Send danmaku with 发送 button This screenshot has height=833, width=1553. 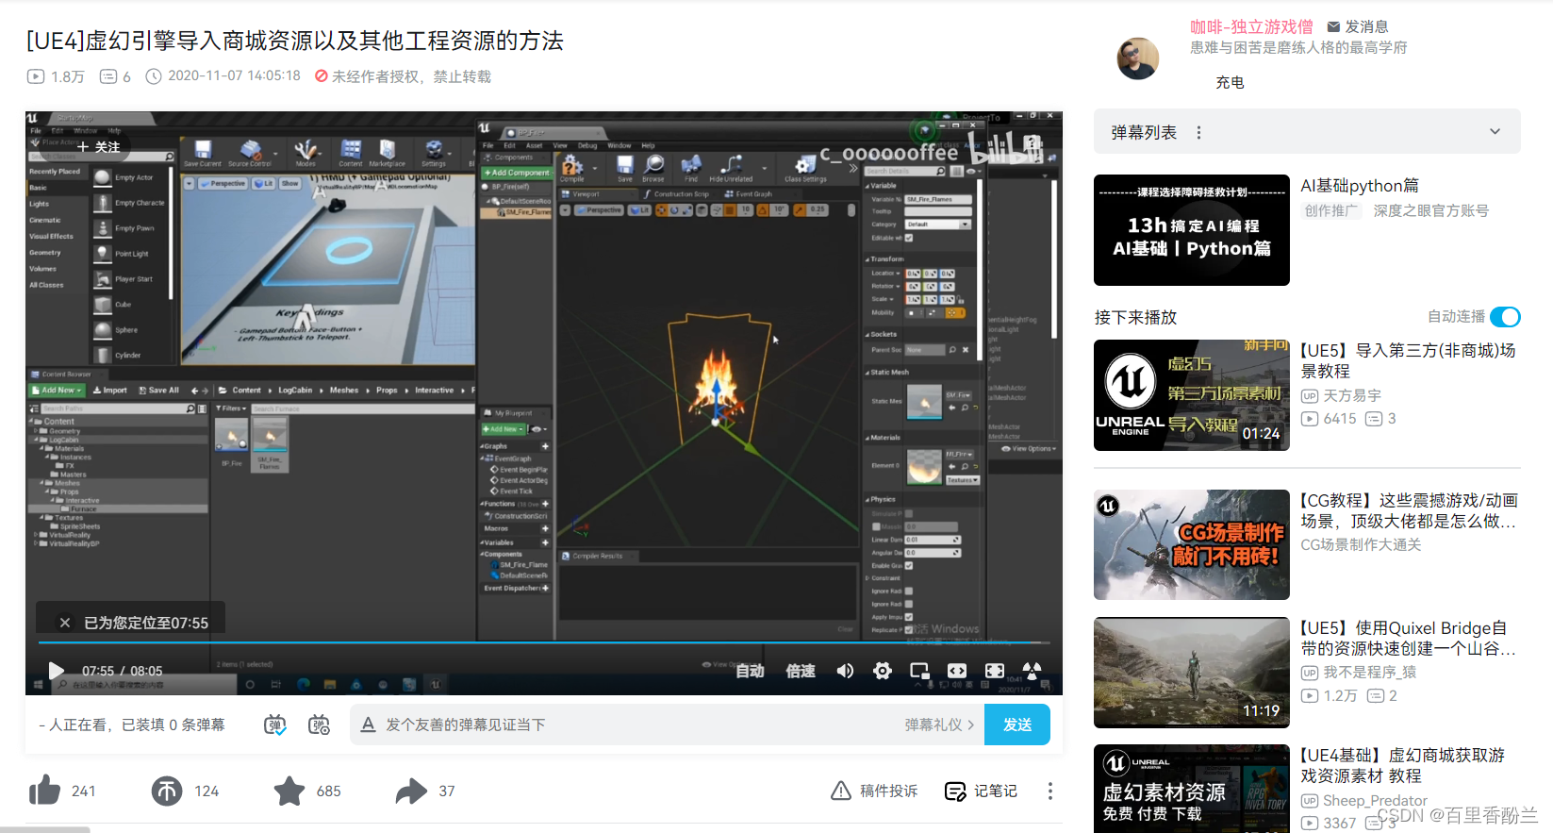[x=1017, y=725]
